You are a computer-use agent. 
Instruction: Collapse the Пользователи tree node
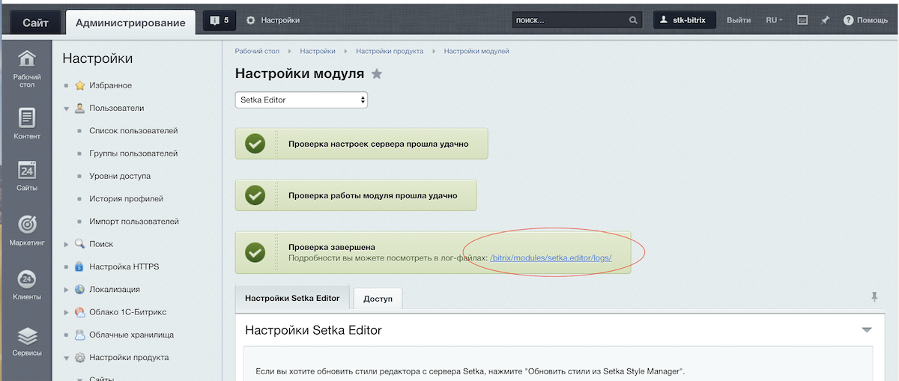coord(67,109)
